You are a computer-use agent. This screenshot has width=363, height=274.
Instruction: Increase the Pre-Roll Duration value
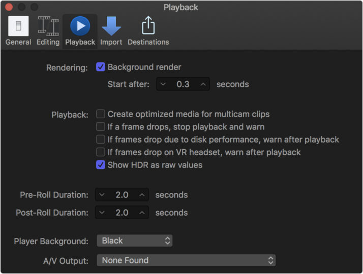tap(142, 195)
